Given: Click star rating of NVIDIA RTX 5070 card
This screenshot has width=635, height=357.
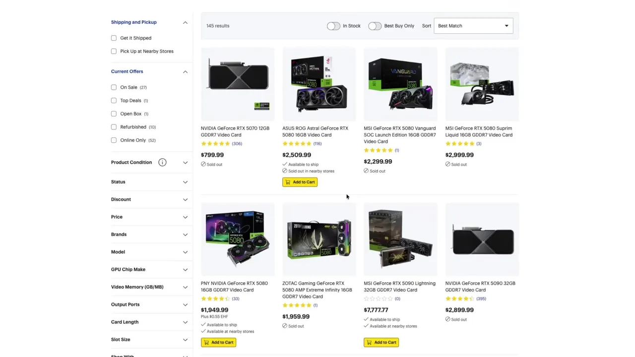Looking at the screenshot, I should coord(215,144).
